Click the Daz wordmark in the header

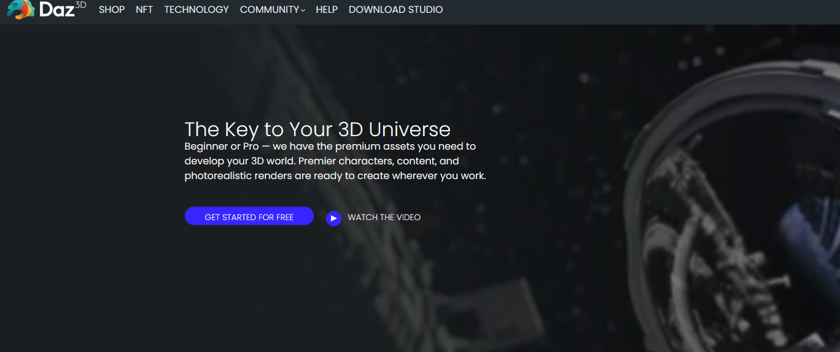coord(56,10)
